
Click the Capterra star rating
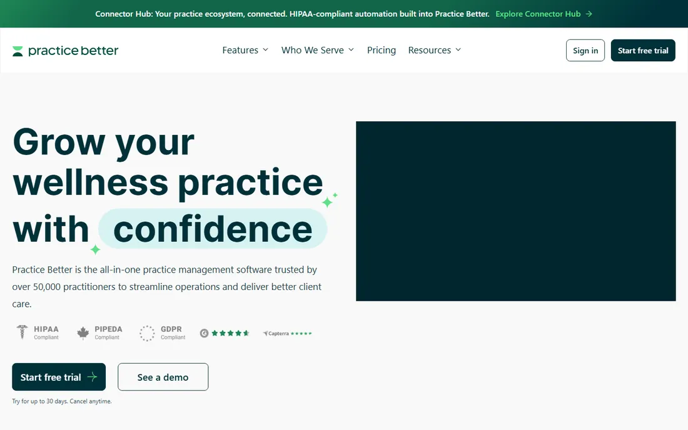click(x=301, y=334)
